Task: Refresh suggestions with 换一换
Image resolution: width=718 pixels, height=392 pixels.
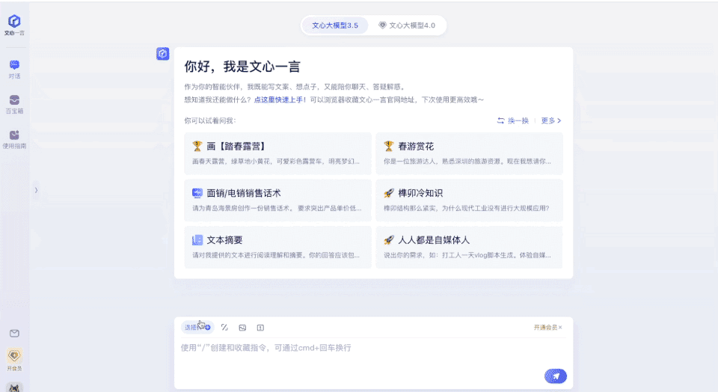Action: [513, 121]
